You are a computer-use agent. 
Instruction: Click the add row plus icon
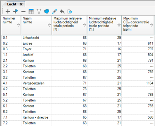[x=8, y=12]
